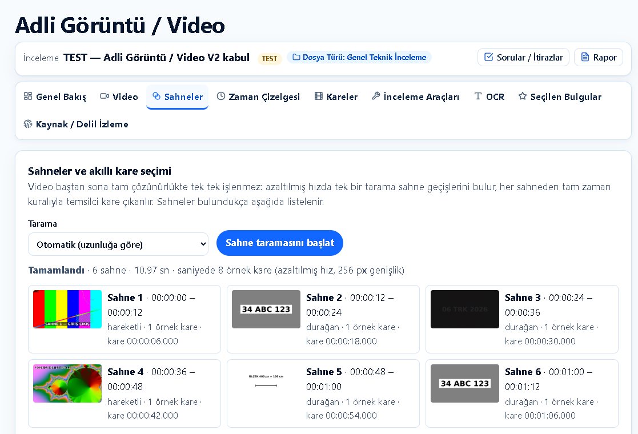Viewport: 638px width, 434px height.
Task: Click Sahne taramasını başlat button
Action: point(280,243)
